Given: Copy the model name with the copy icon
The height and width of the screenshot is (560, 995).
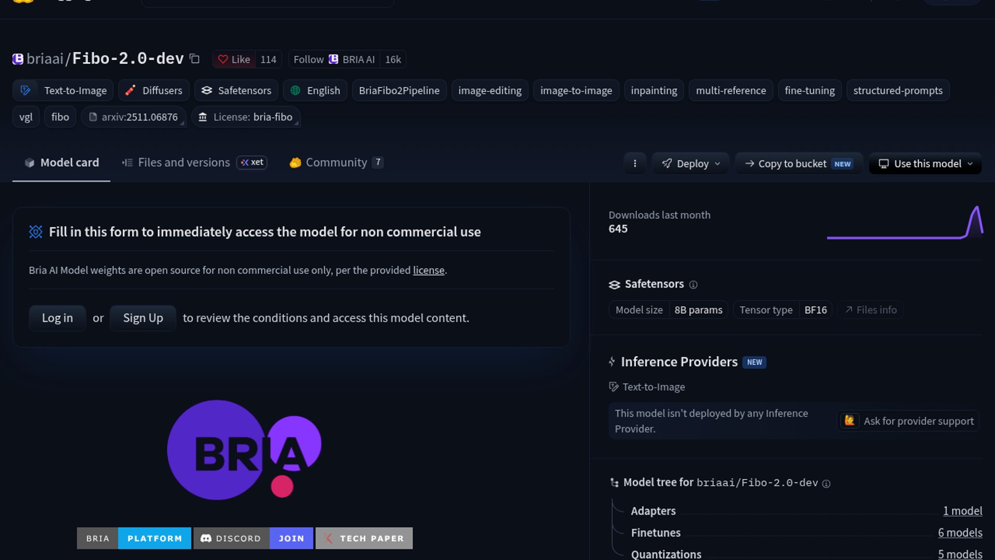Looking at the screenshot, I should point(194,59).
